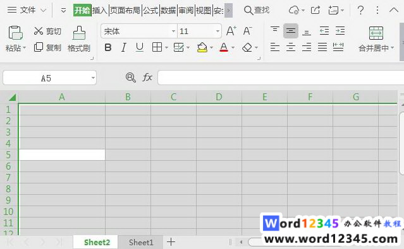Decrease indent icon

pyautogui.click(x=324, y=31)
